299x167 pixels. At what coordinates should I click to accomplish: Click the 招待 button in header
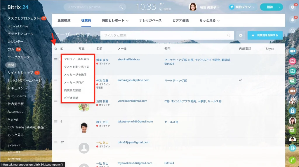pyautogui.click(x=270, y=7)
